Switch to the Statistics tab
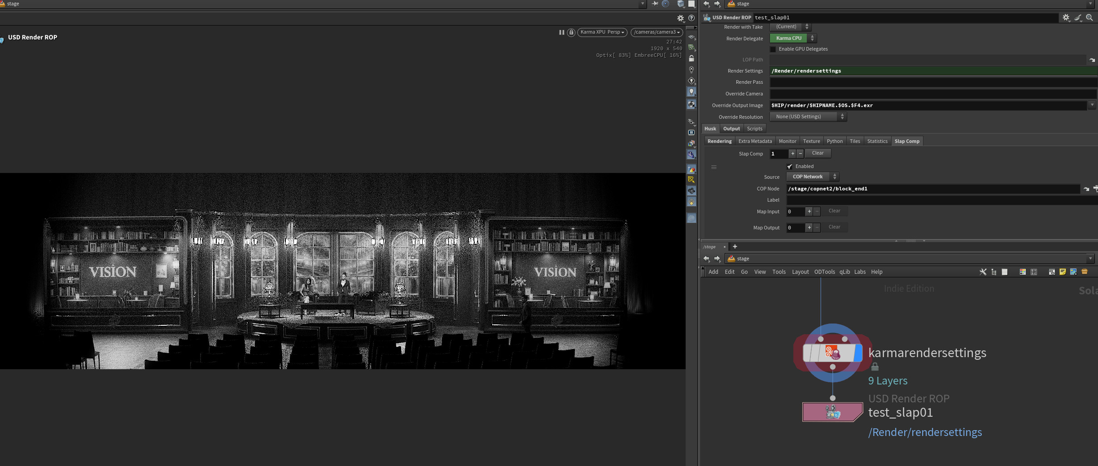1098x466 pixels. tap(877, 141)
